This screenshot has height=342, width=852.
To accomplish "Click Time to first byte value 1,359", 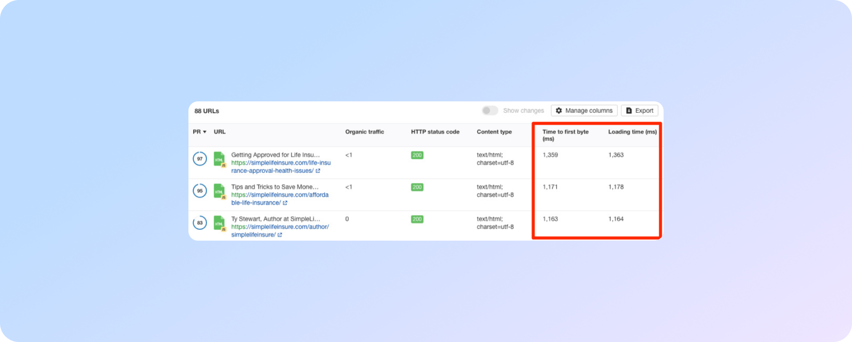I will [x=550, y=155].
